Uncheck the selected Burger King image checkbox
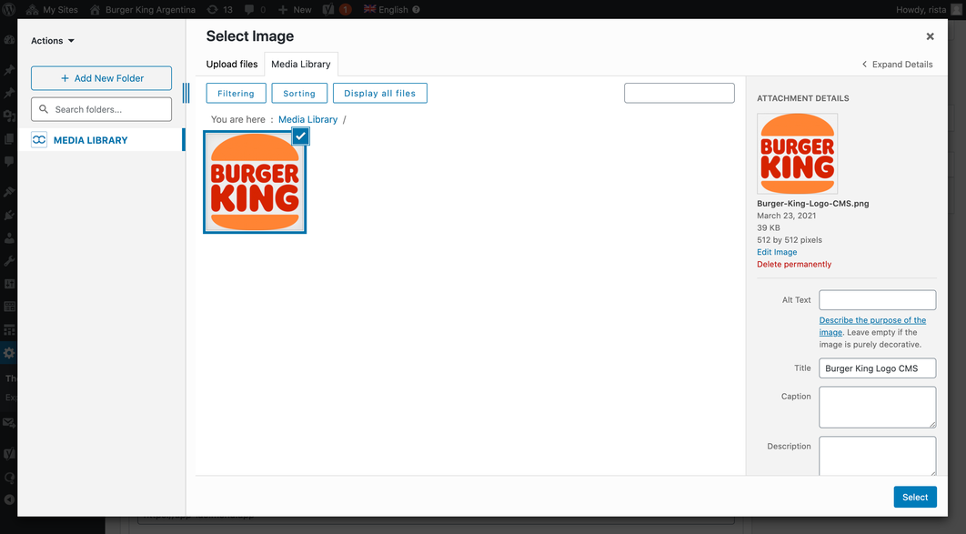 300,136
